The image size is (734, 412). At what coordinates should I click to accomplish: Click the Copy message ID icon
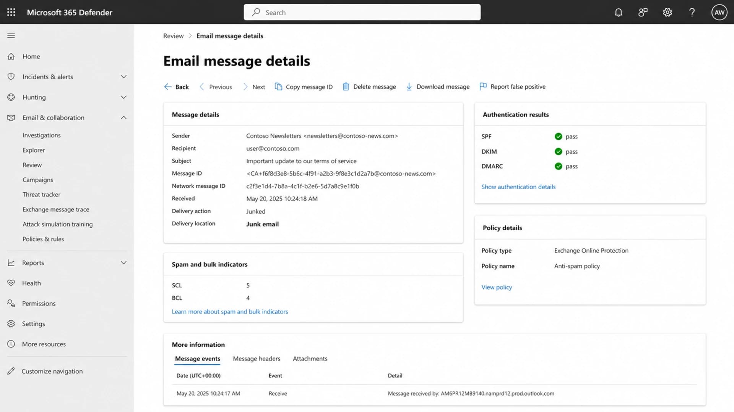[x=278, y=87]
